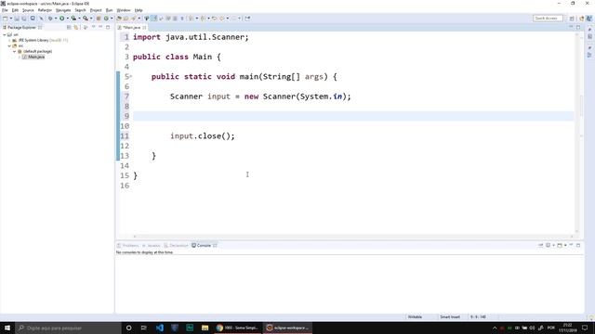
Task: Collapse the uri project node
Action: [5, 34]
